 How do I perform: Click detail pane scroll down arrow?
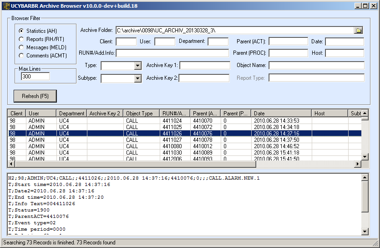pyautogui.click(x=365, y=232)
